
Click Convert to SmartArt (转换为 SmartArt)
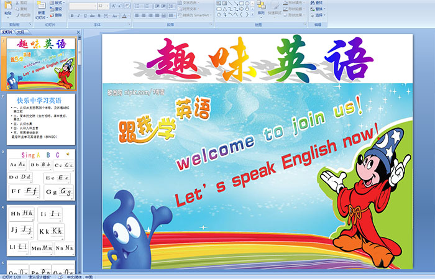195,15
